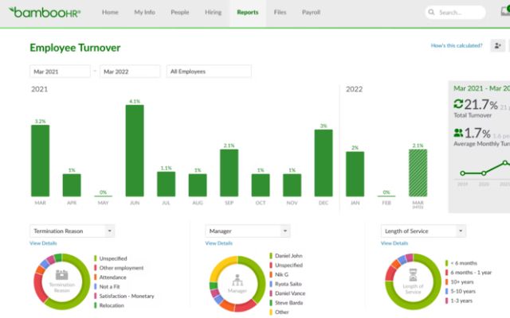Screen dimensions: 510x318
Task: Select the Reports tab
Action: (x=248, y=13)
